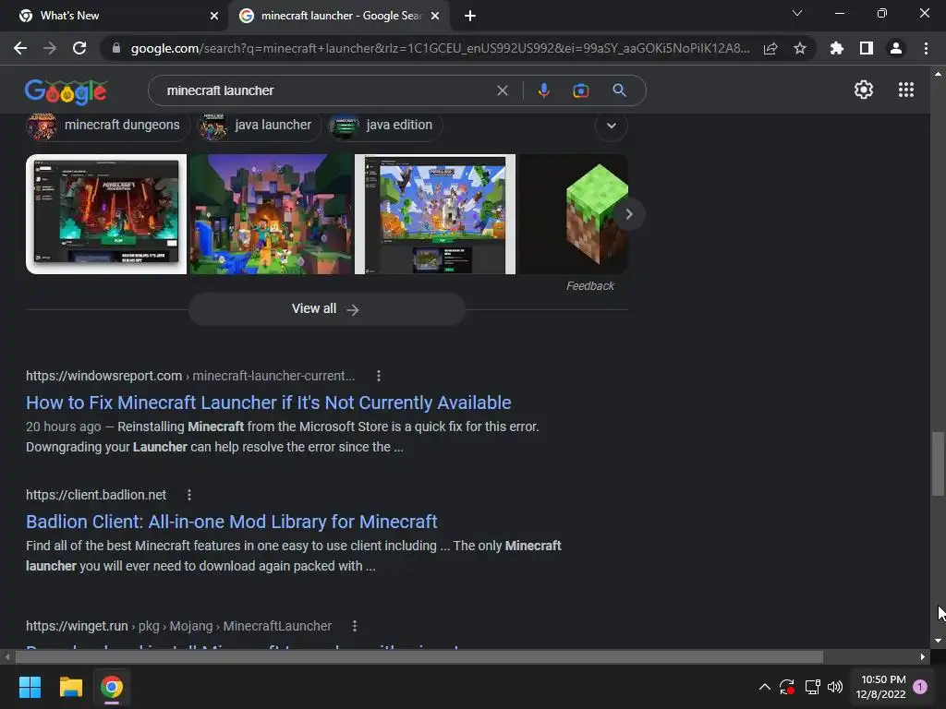This screenshot has height=709, width=946.
Task: Focus the browser address bar URL
Action: tap(439, 48)
